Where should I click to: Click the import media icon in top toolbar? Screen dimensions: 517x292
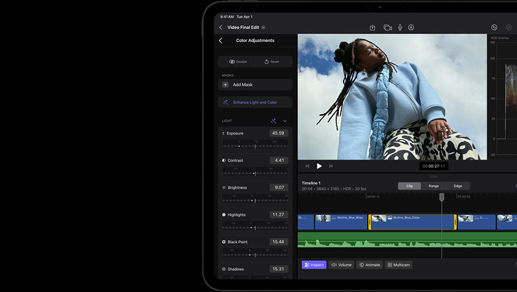tap(372, 28)
